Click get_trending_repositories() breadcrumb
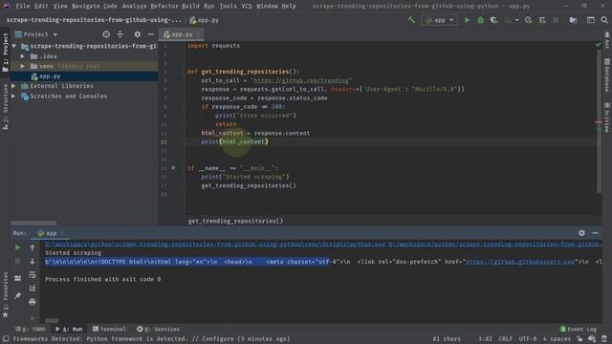 (235, 221)
